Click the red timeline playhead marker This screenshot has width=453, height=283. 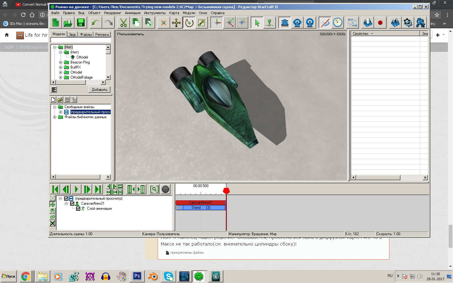pyautogui.click(x=226, y=191)
